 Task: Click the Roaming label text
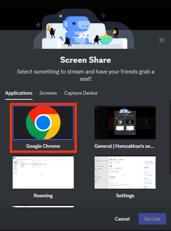point(43,195)
